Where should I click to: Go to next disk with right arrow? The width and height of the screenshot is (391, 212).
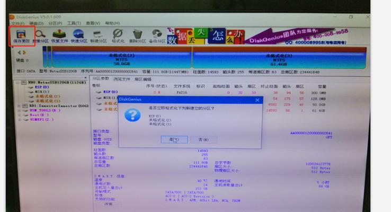point(24,52)
